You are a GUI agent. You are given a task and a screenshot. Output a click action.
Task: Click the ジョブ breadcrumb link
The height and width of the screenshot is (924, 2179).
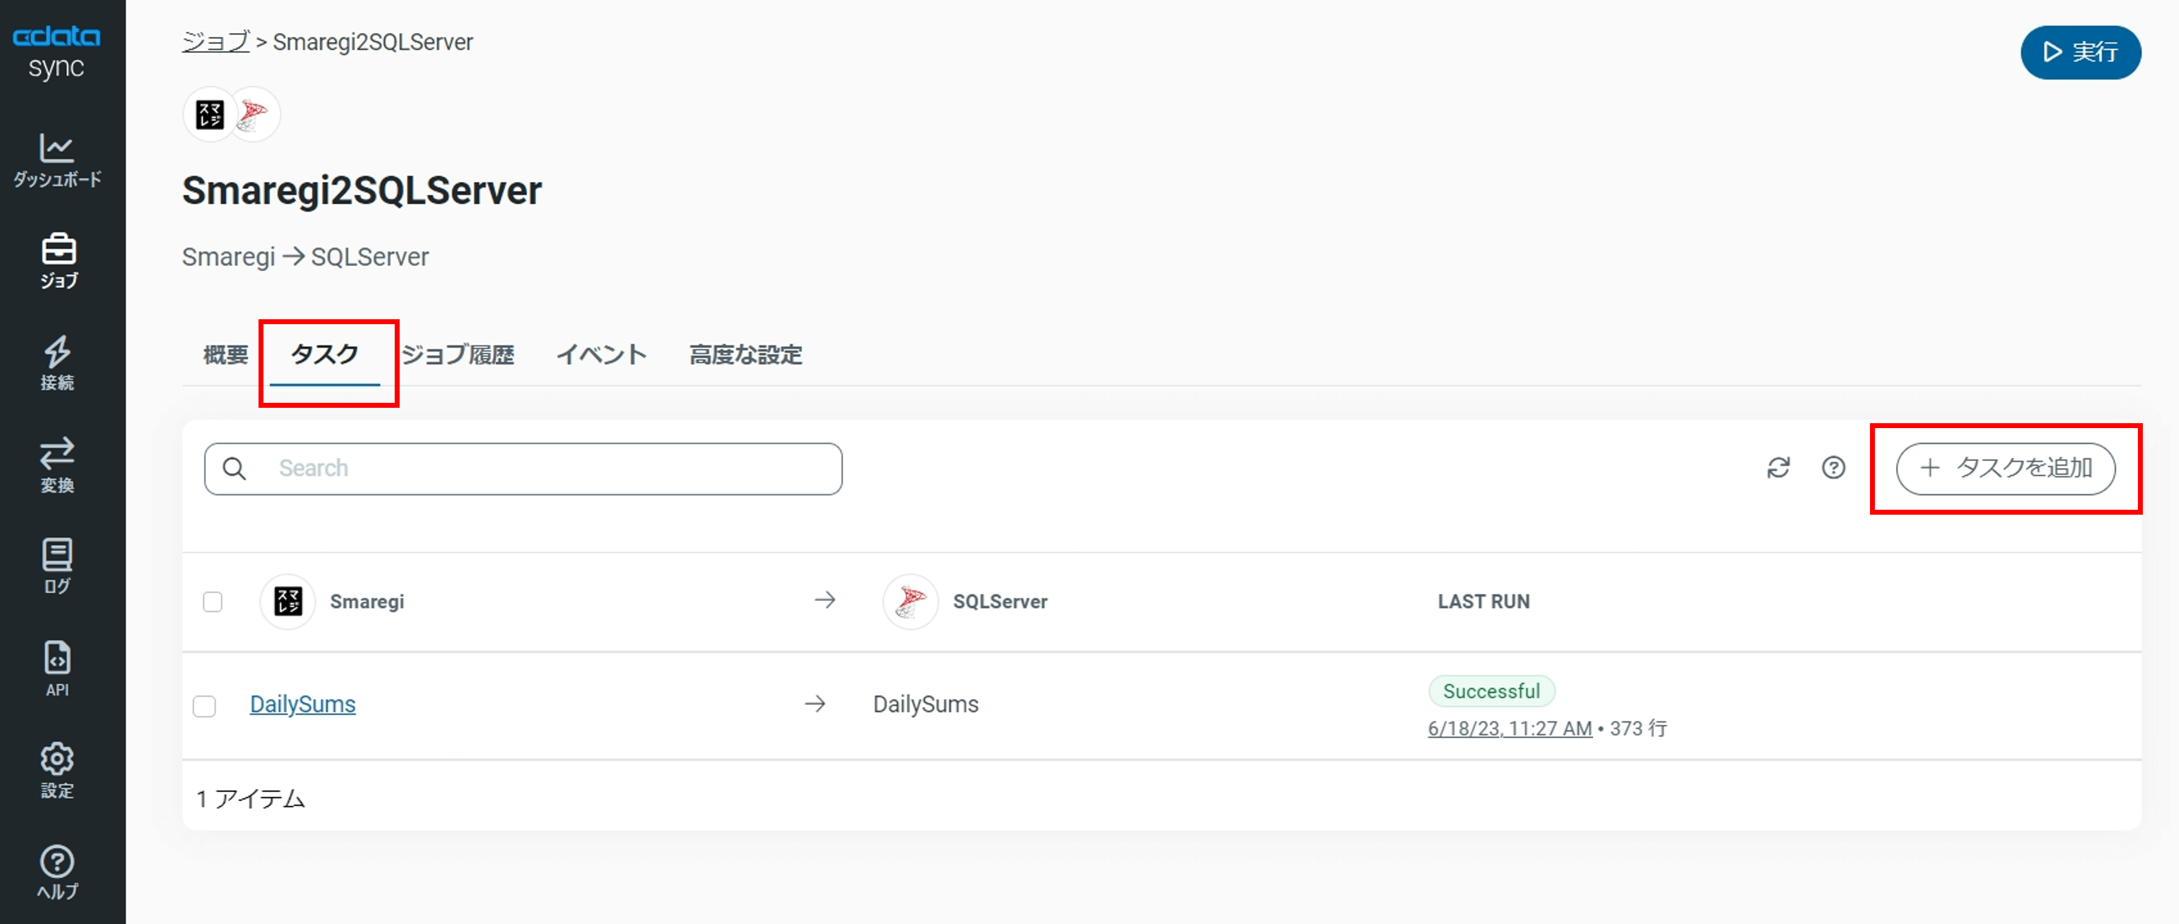point(216,42)
